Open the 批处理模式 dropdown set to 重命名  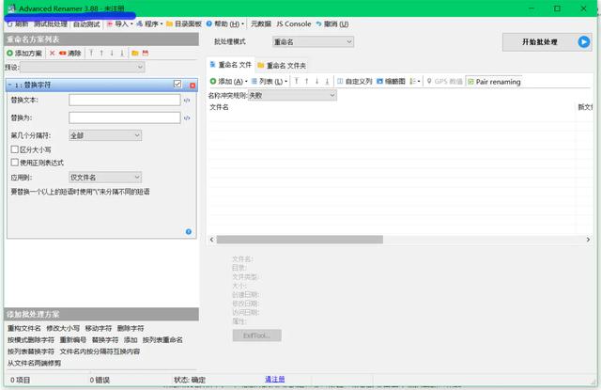tap(313, 41)
